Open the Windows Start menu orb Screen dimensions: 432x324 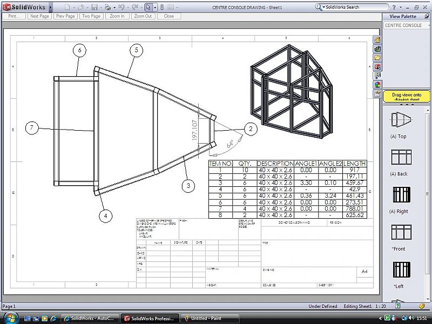tap(10, 318)
